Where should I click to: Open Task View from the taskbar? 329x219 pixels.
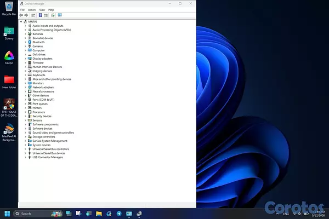click(x=69, y=214)
